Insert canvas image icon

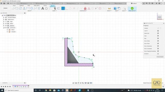point(115,8)
